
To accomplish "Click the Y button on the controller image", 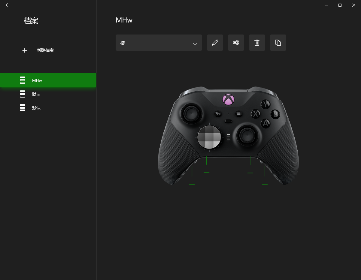I will (x=265, y=104).
